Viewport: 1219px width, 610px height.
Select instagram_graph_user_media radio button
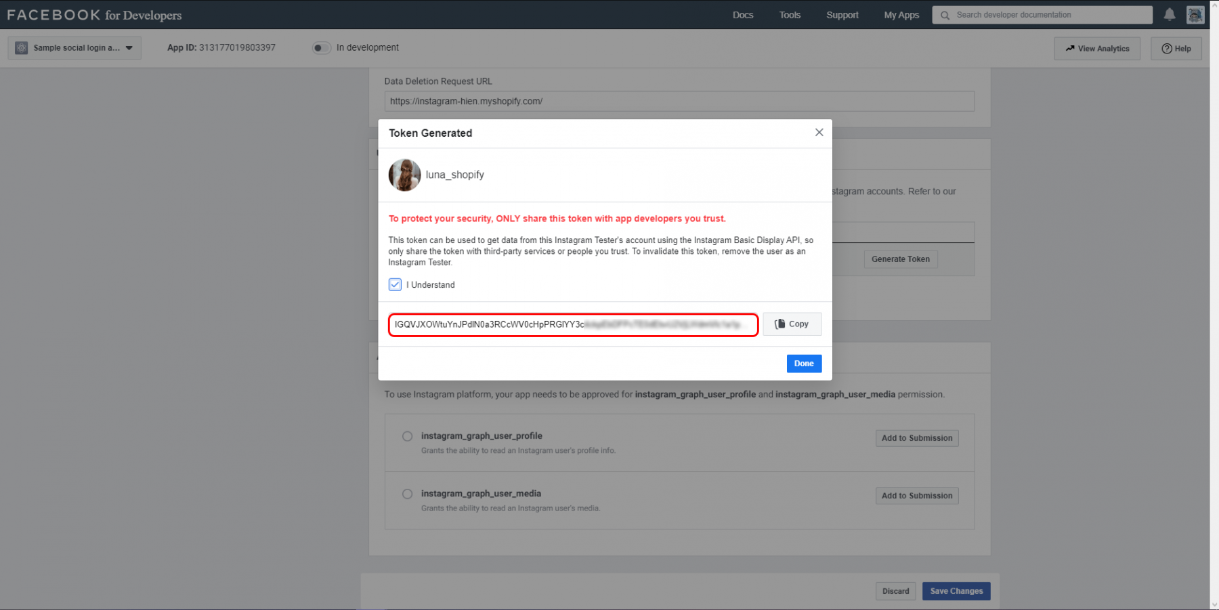pos(407,494)
